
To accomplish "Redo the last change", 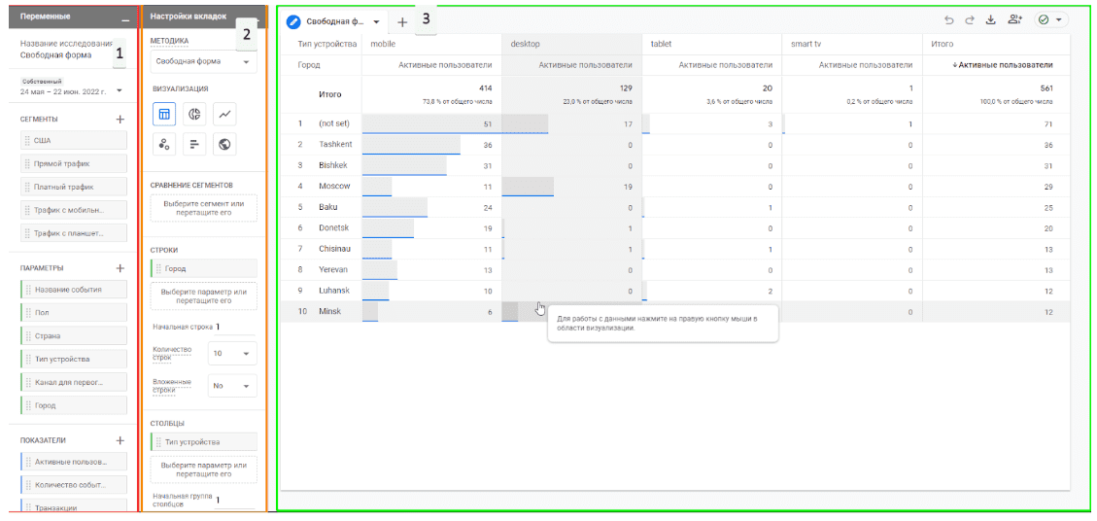I will [969, 20].
